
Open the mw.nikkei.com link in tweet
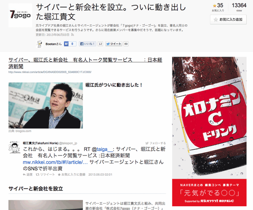tap(55, 162)
